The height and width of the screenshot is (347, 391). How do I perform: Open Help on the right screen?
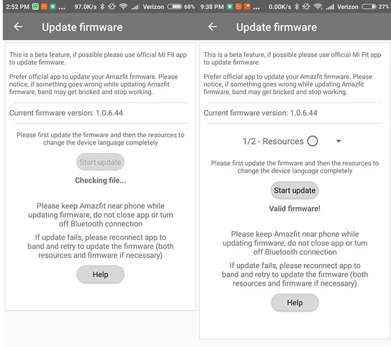tap(294, 302)
